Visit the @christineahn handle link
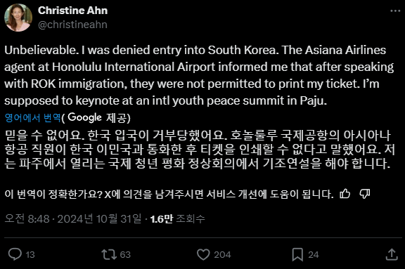405x269 pixels. (x=72, y=25)
